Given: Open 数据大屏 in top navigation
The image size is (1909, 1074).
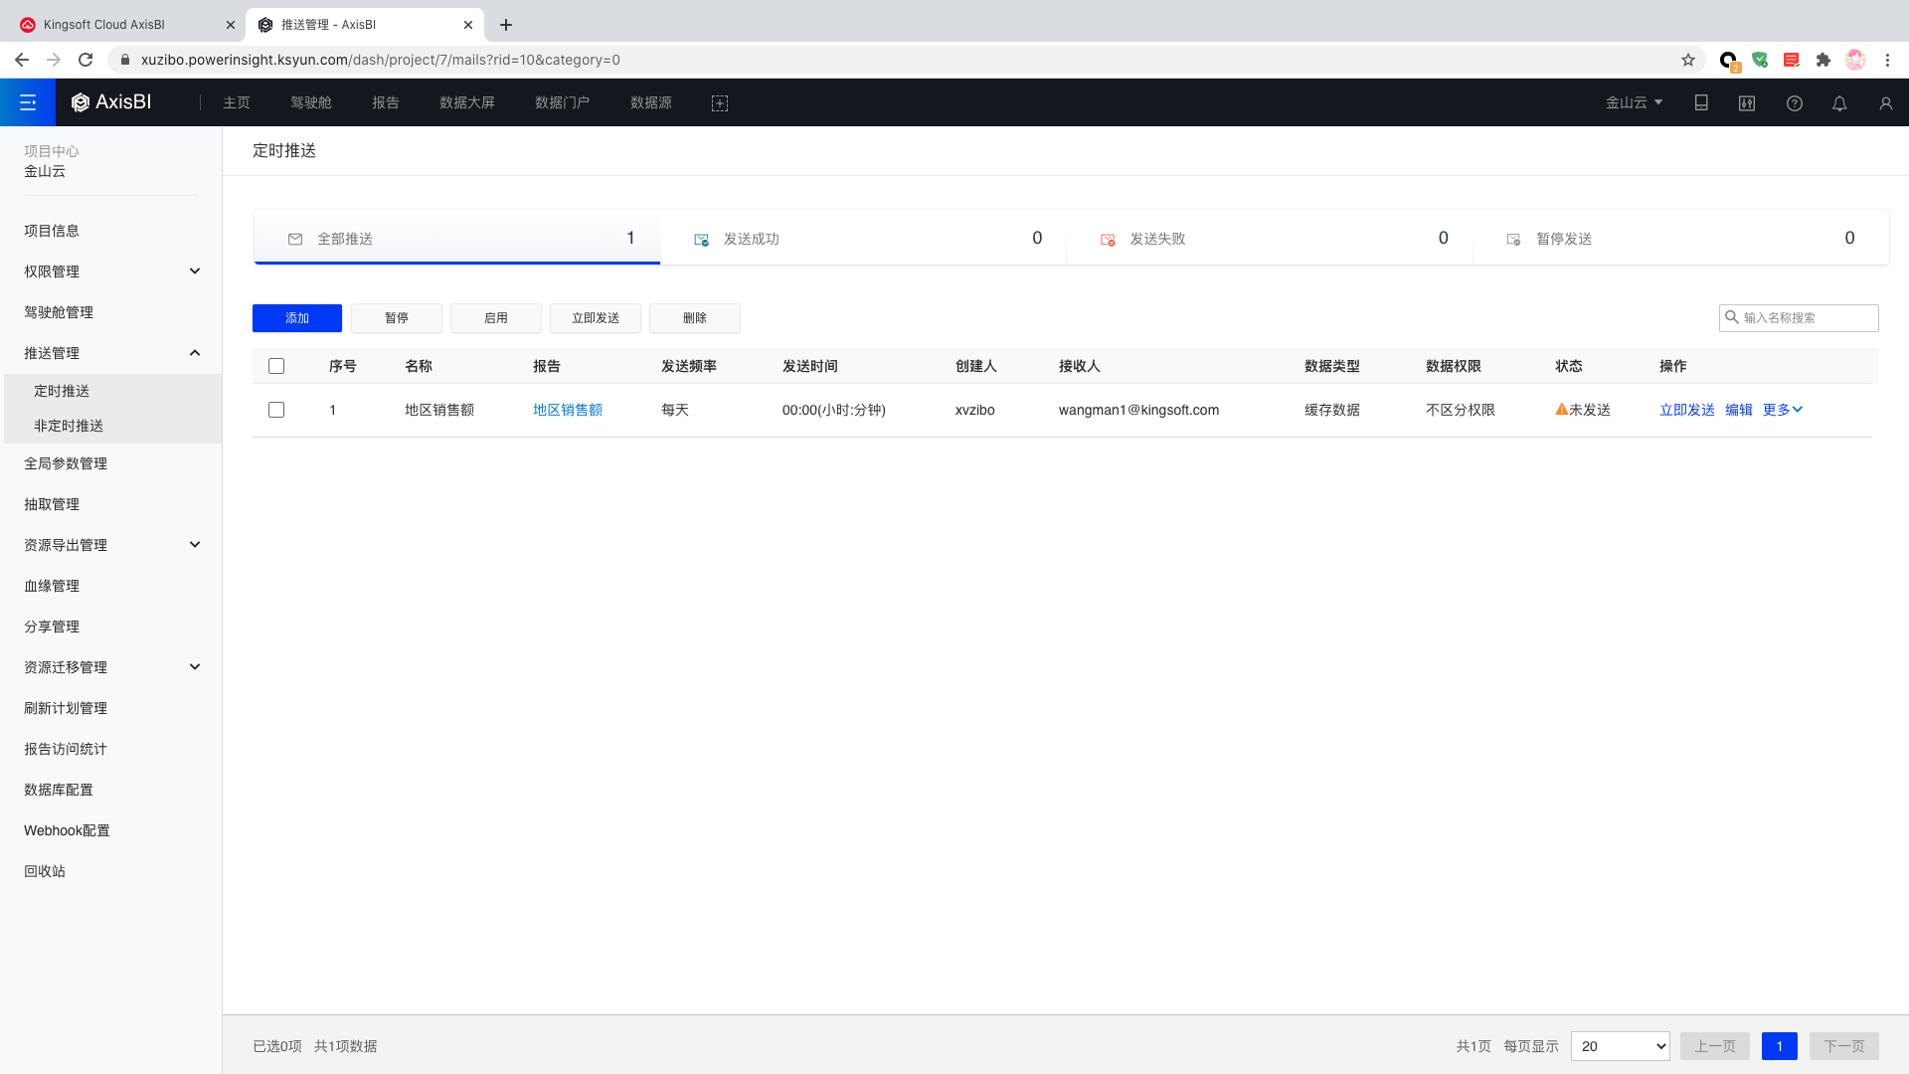Looking at the screenshot, I should click(x=467, y=102).
